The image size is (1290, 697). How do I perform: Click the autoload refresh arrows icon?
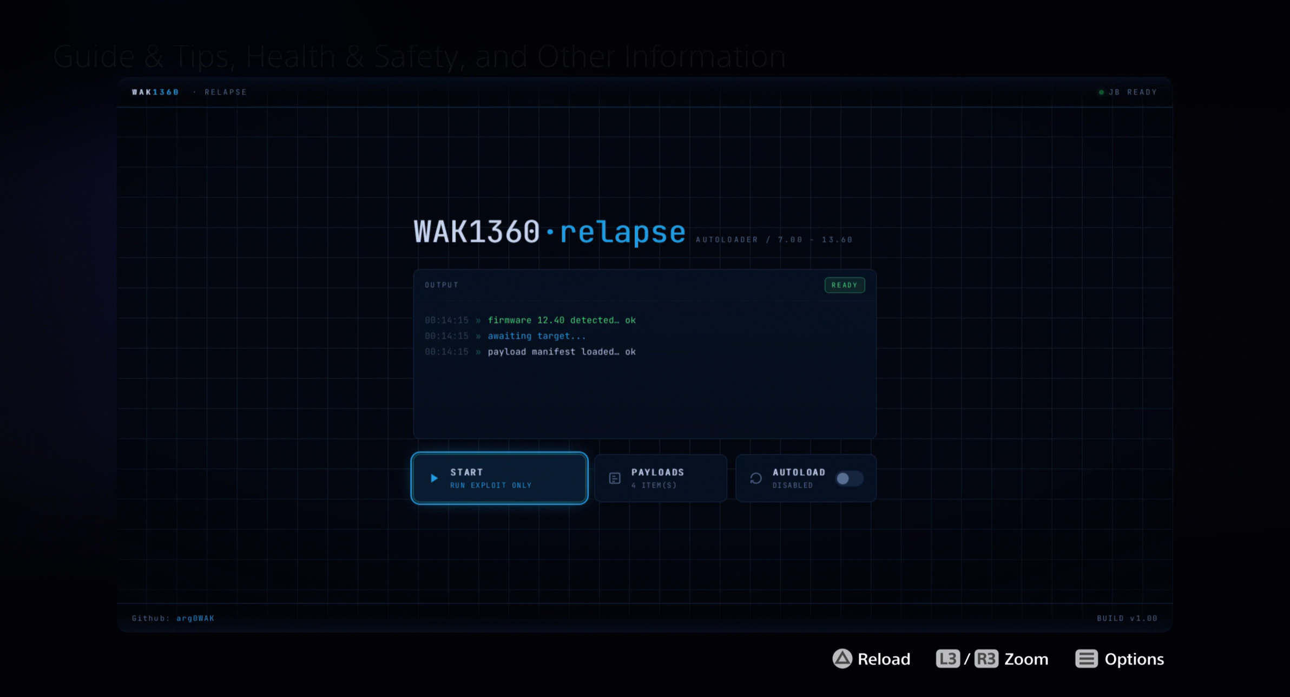pos(756,478)
